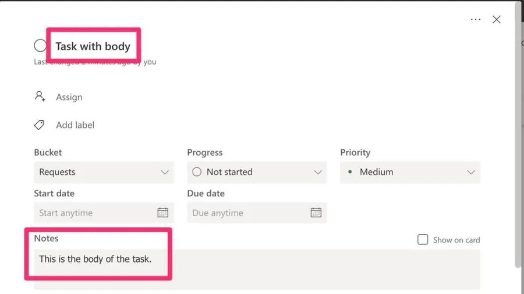524x294 pixels.
Task: Click the assign person icon
Action: [40, 96]
